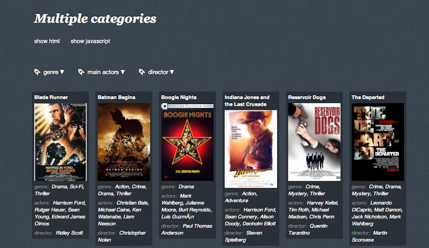Open the Reservoir Dogs poster

pos(315,142)
